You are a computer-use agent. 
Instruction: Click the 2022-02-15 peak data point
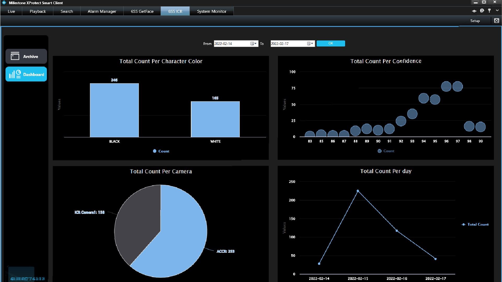pos(358,191)
